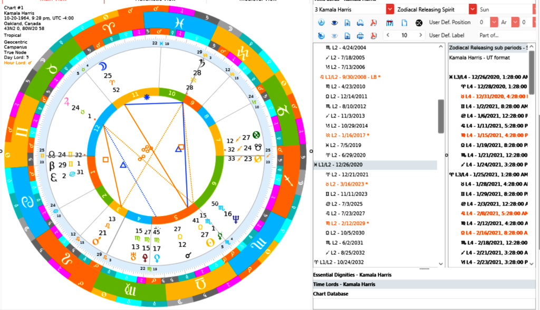Select the L1/L2 - 10/24/2032 row
This screenshot has height=310, width=540.
339,262
